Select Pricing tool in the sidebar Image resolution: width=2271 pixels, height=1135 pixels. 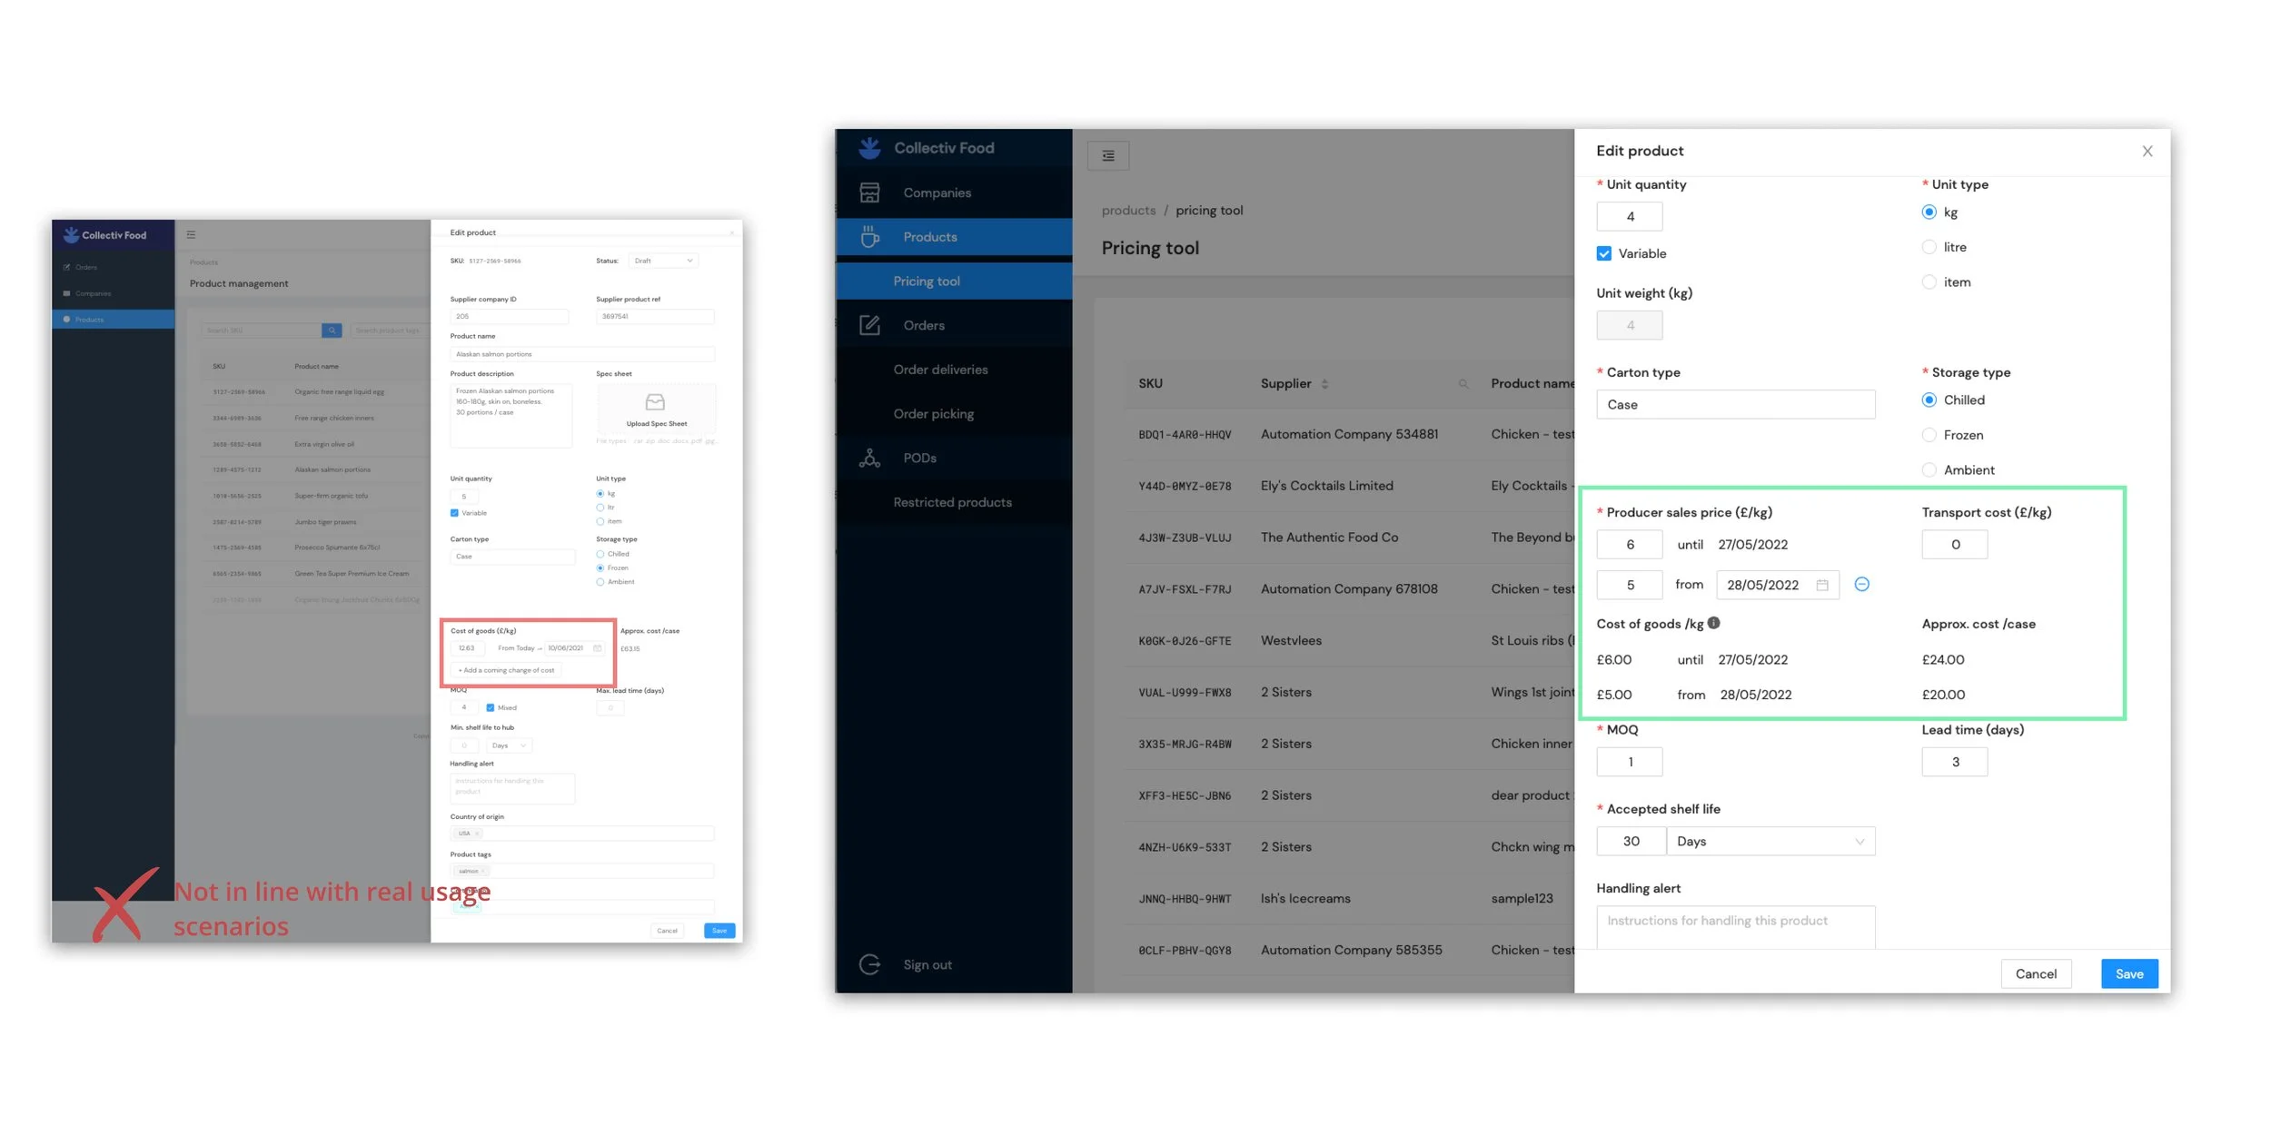[x=927, y=281]
